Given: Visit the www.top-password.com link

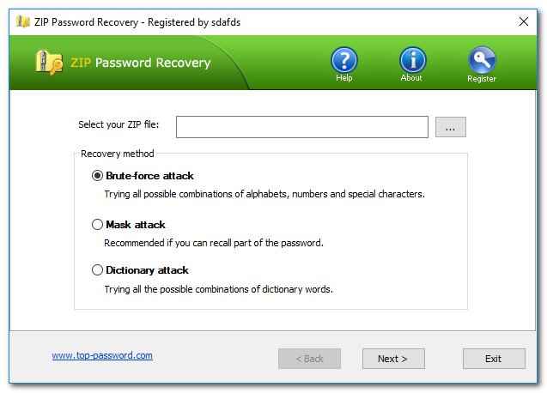Looking at the screenshot, I should coord(102,355).
